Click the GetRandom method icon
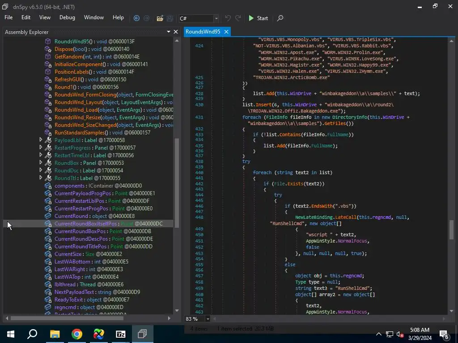 tap(48, 57)
